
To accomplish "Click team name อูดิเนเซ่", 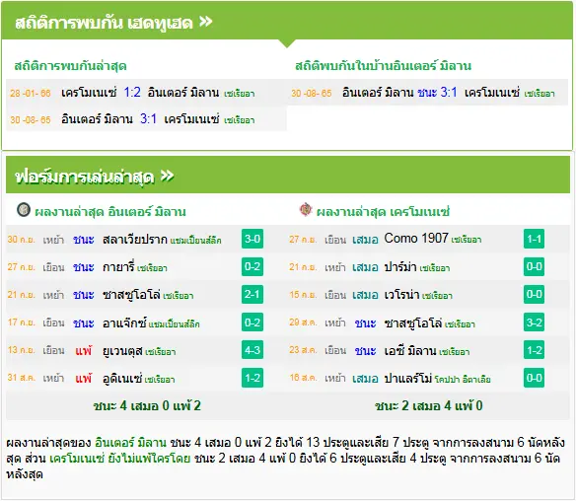I will tap(122, 378).
